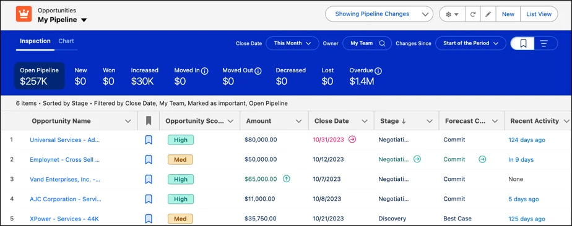Screen dimensions: 572x226
Task: Click the green stage change arrow on Employnet row
Action: [x=417, y=159]
